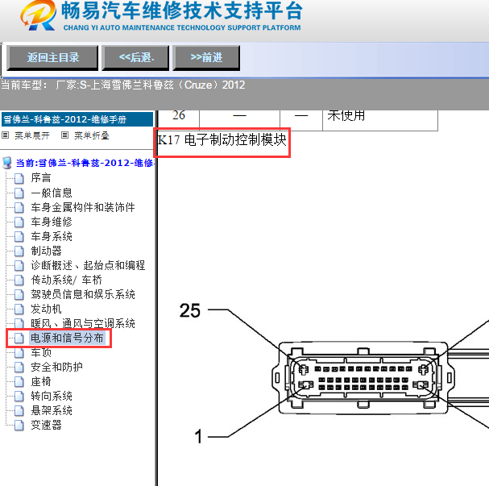Open the 车身维修 tree item
Screen dimensions: 489x486
[x=52, y=222]
